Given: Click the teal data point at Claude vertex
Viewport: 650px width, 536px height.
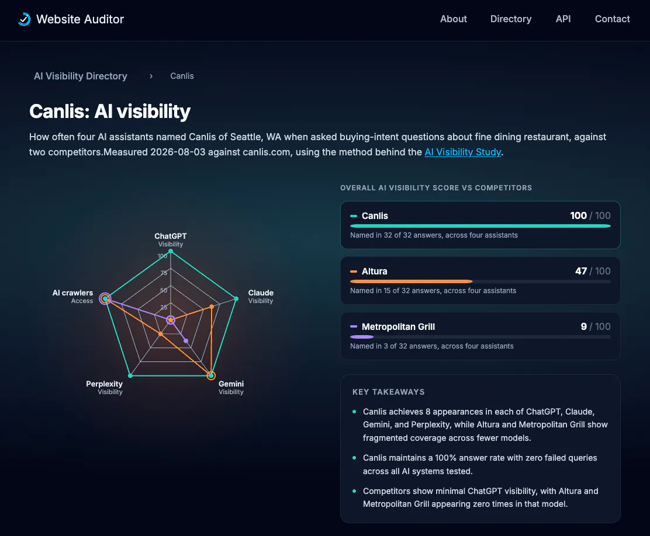Looking at the screenshot, I should (236, 298).
